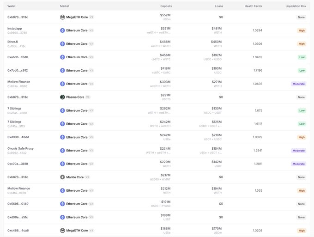Click the Plasma Core market name
Viewport: 314px width, 237px height.
click(75, 97)
